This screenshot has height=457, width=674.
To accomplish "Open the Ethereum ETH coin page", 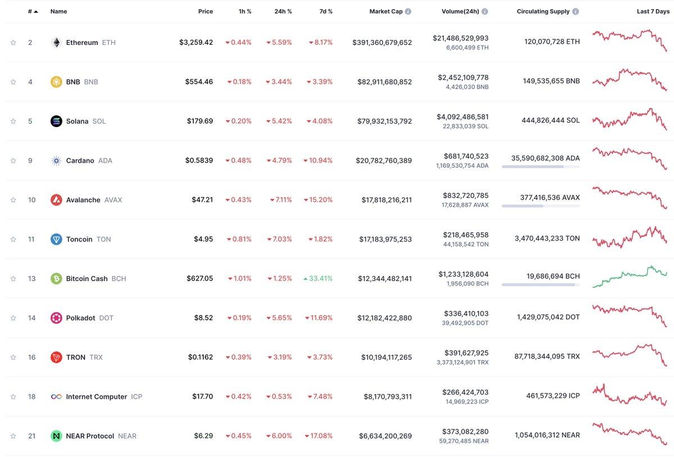I will [91, 43].
